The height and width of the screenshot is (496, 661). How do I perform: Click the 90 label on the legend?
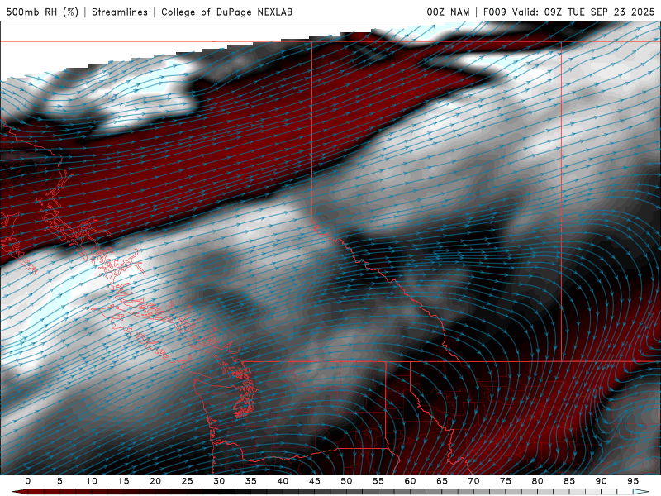(x=602, y=481)
